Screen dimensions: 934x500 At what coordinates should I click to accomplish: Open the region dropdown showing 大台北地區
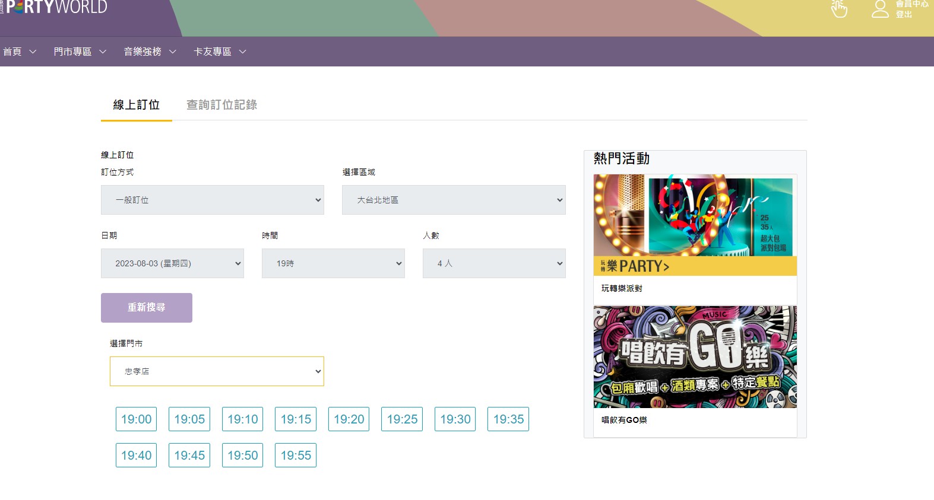454,200
